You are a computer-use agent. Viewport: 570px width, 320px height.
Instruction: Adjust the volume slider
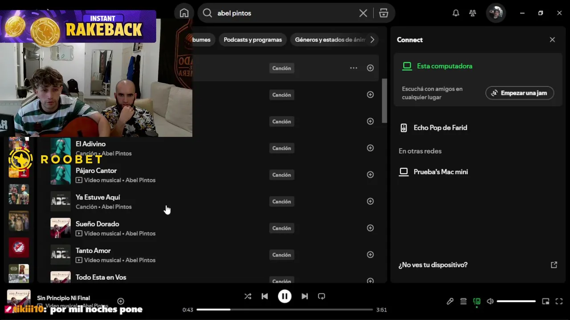[516, 301]
